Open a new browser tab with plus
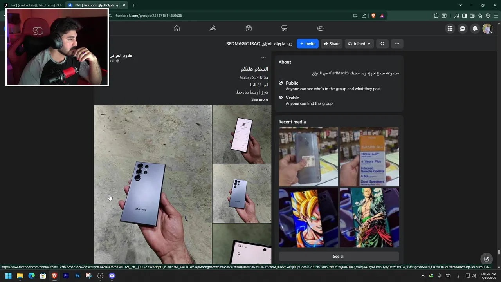This screenshot has height=282, width=501. tap(133, 5)
